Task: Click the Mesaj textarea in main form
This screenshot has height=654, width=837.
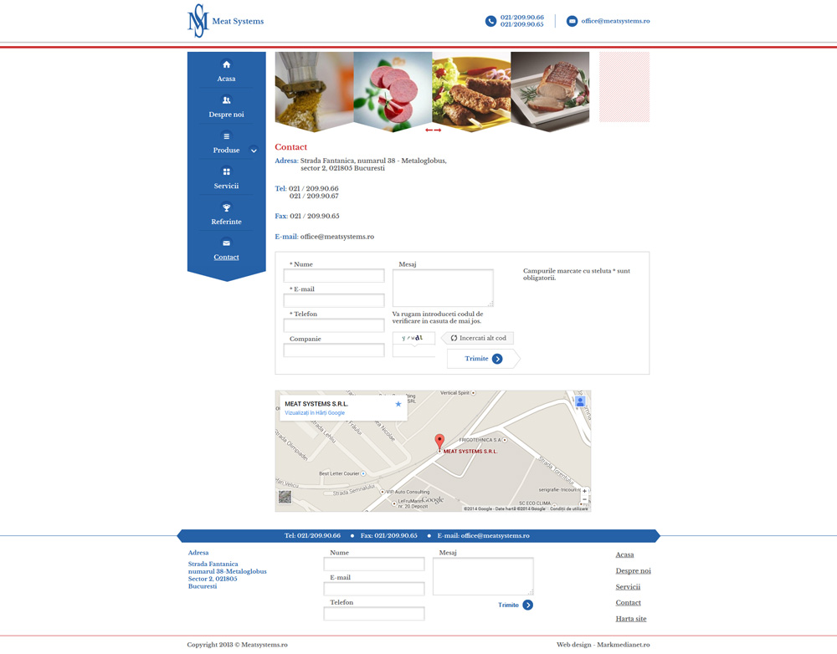Action: click(x=443, y=288)
